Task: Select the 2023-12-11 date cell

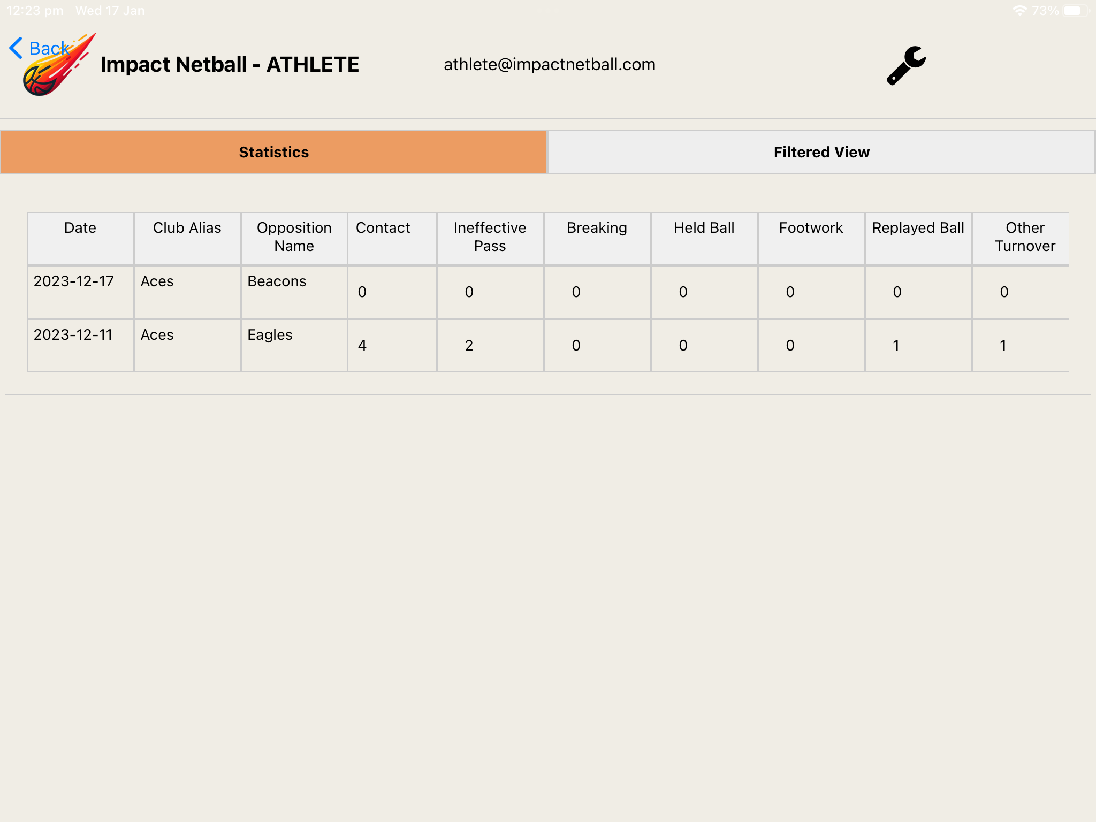Action: click(x=73, y=335)
